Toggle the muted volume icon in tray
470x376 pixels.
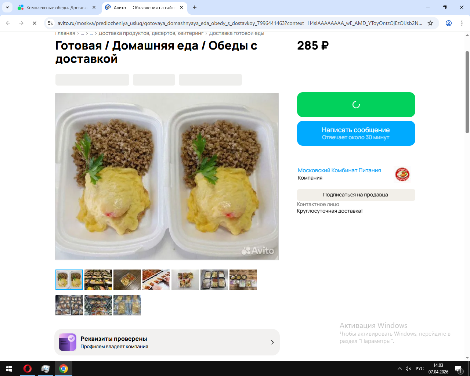pyautogui.click(x=408, y=369)
